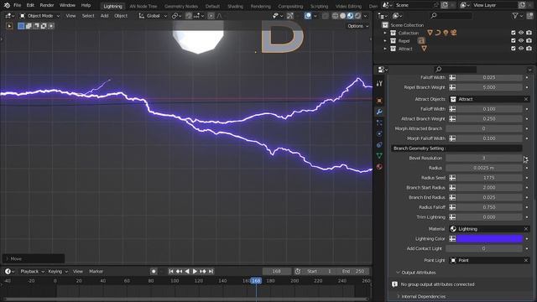Uncheck the Repel collection exclude checkbox
The width and height of the screenshot is (537, 302).
(x=513, y=41)
